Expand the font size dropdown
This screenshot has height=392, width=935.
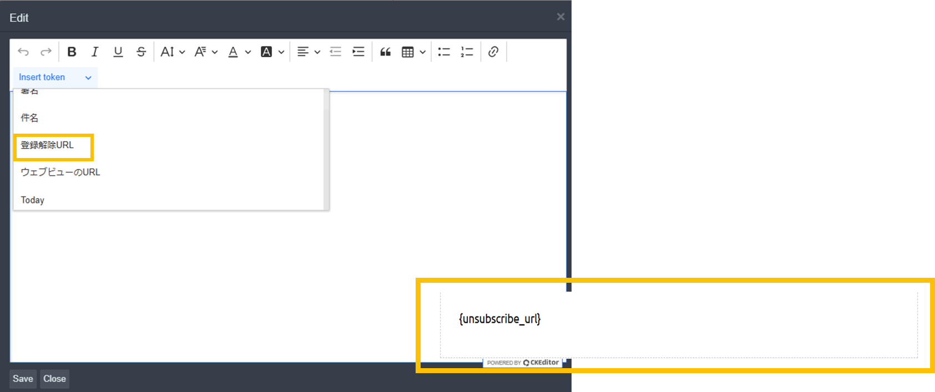click(x=173, y=52)
